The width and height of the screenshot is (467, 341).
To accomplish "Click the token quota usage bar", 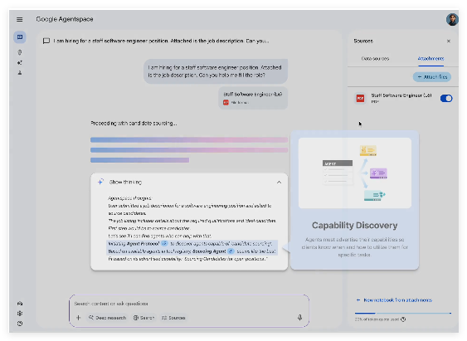I will 402,313.
